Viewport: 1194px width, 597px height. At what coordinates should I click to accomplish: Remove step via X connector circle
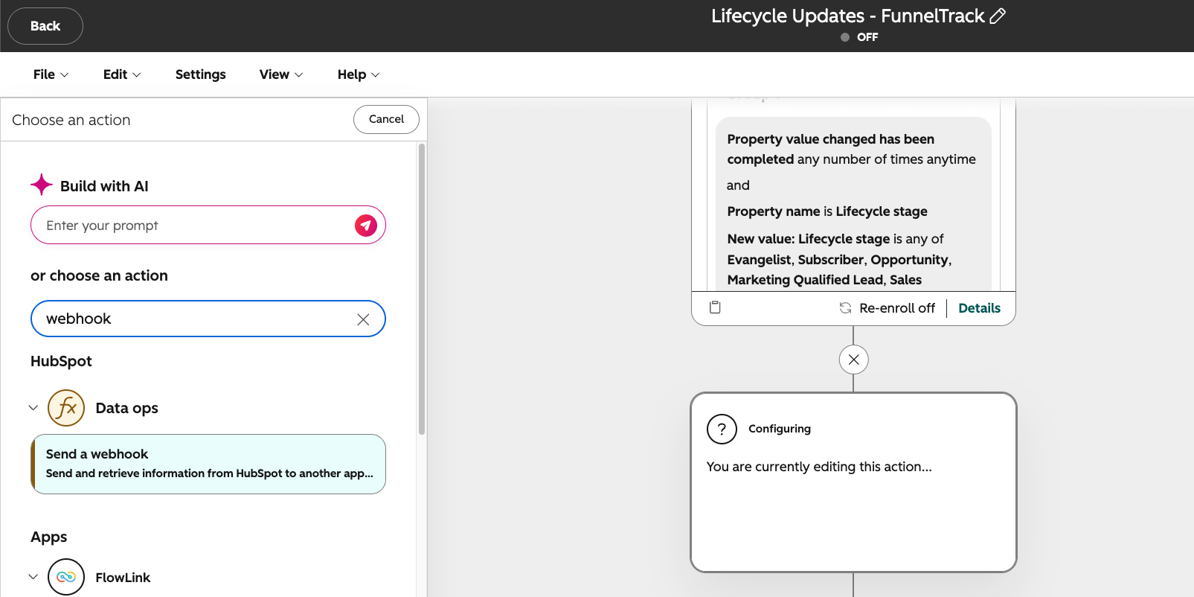854,360
